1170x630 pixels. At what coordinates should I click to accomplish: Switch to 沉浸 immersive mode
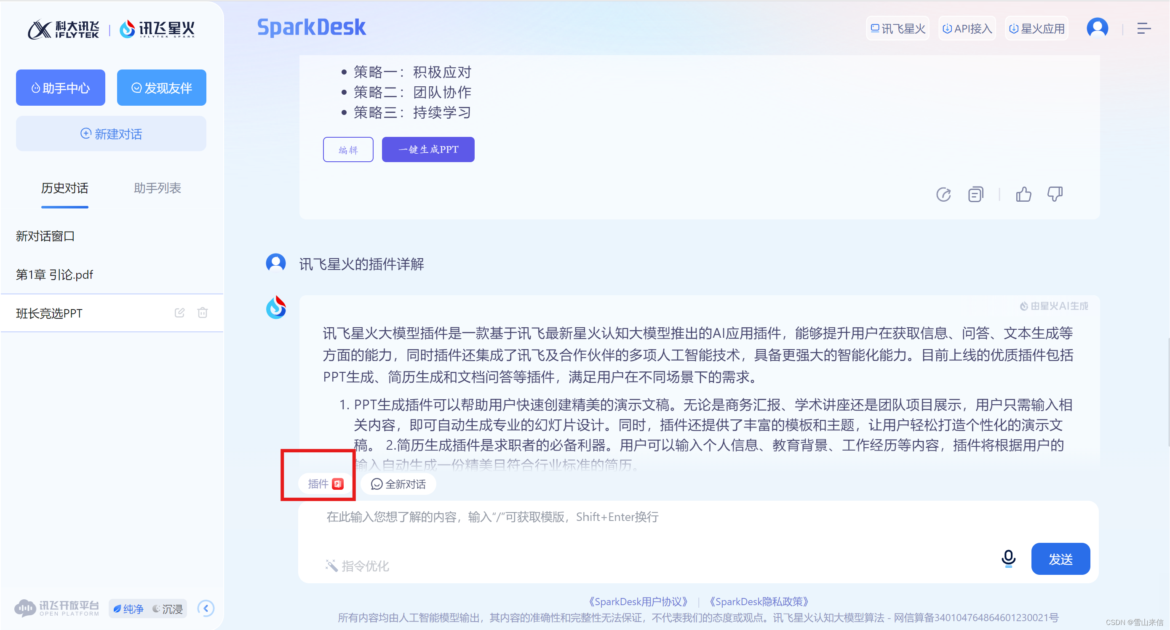(168, 609)
